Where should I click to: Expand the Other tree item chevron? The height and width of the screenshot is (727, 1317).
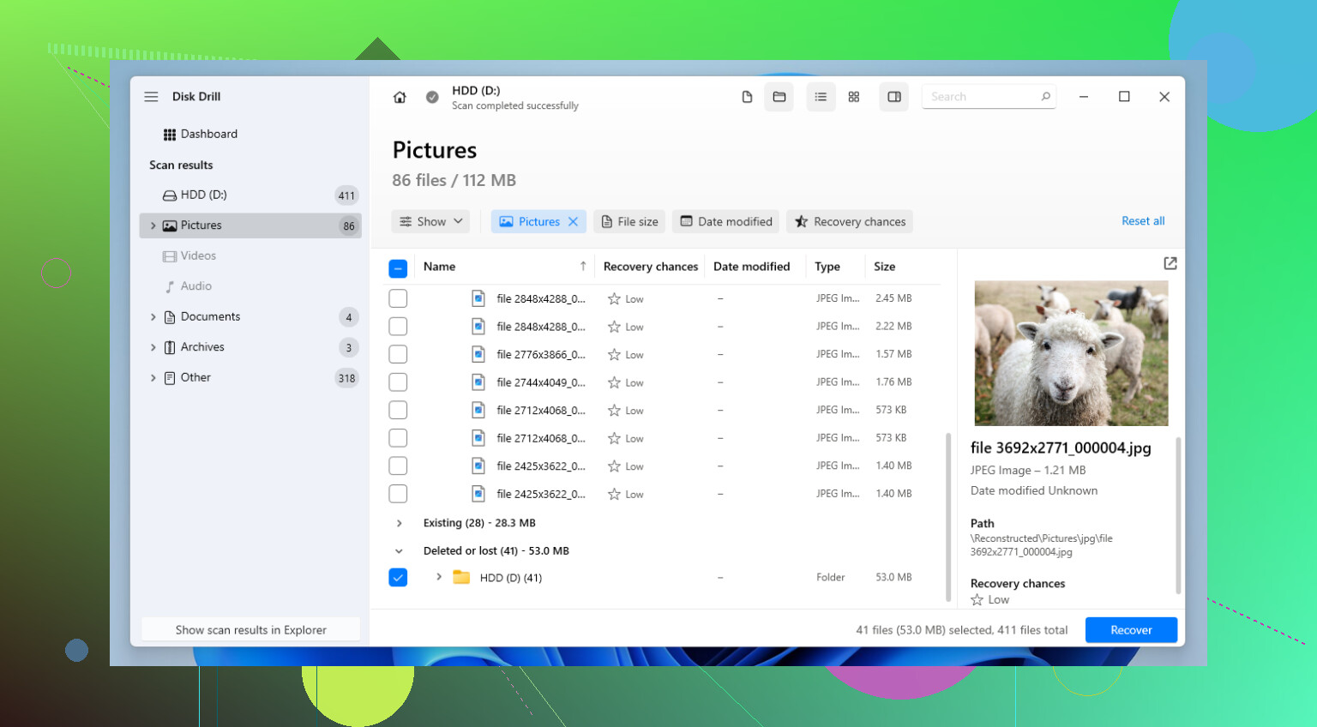coord(153,378)
